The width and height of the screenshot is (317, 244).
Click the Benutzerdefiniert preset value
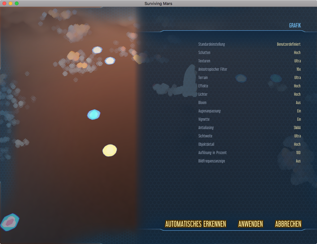pos(289,44)
